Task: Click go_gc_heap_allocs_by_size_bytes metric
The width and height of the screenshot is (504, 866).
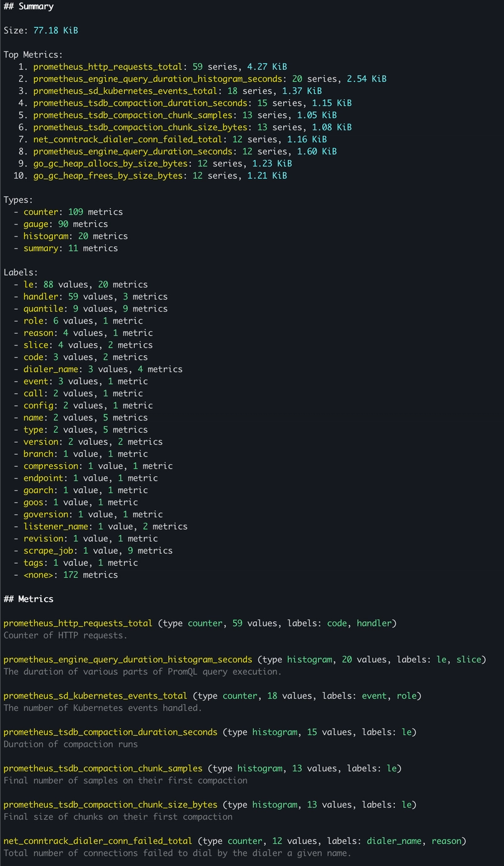Action: pos(104,163)
